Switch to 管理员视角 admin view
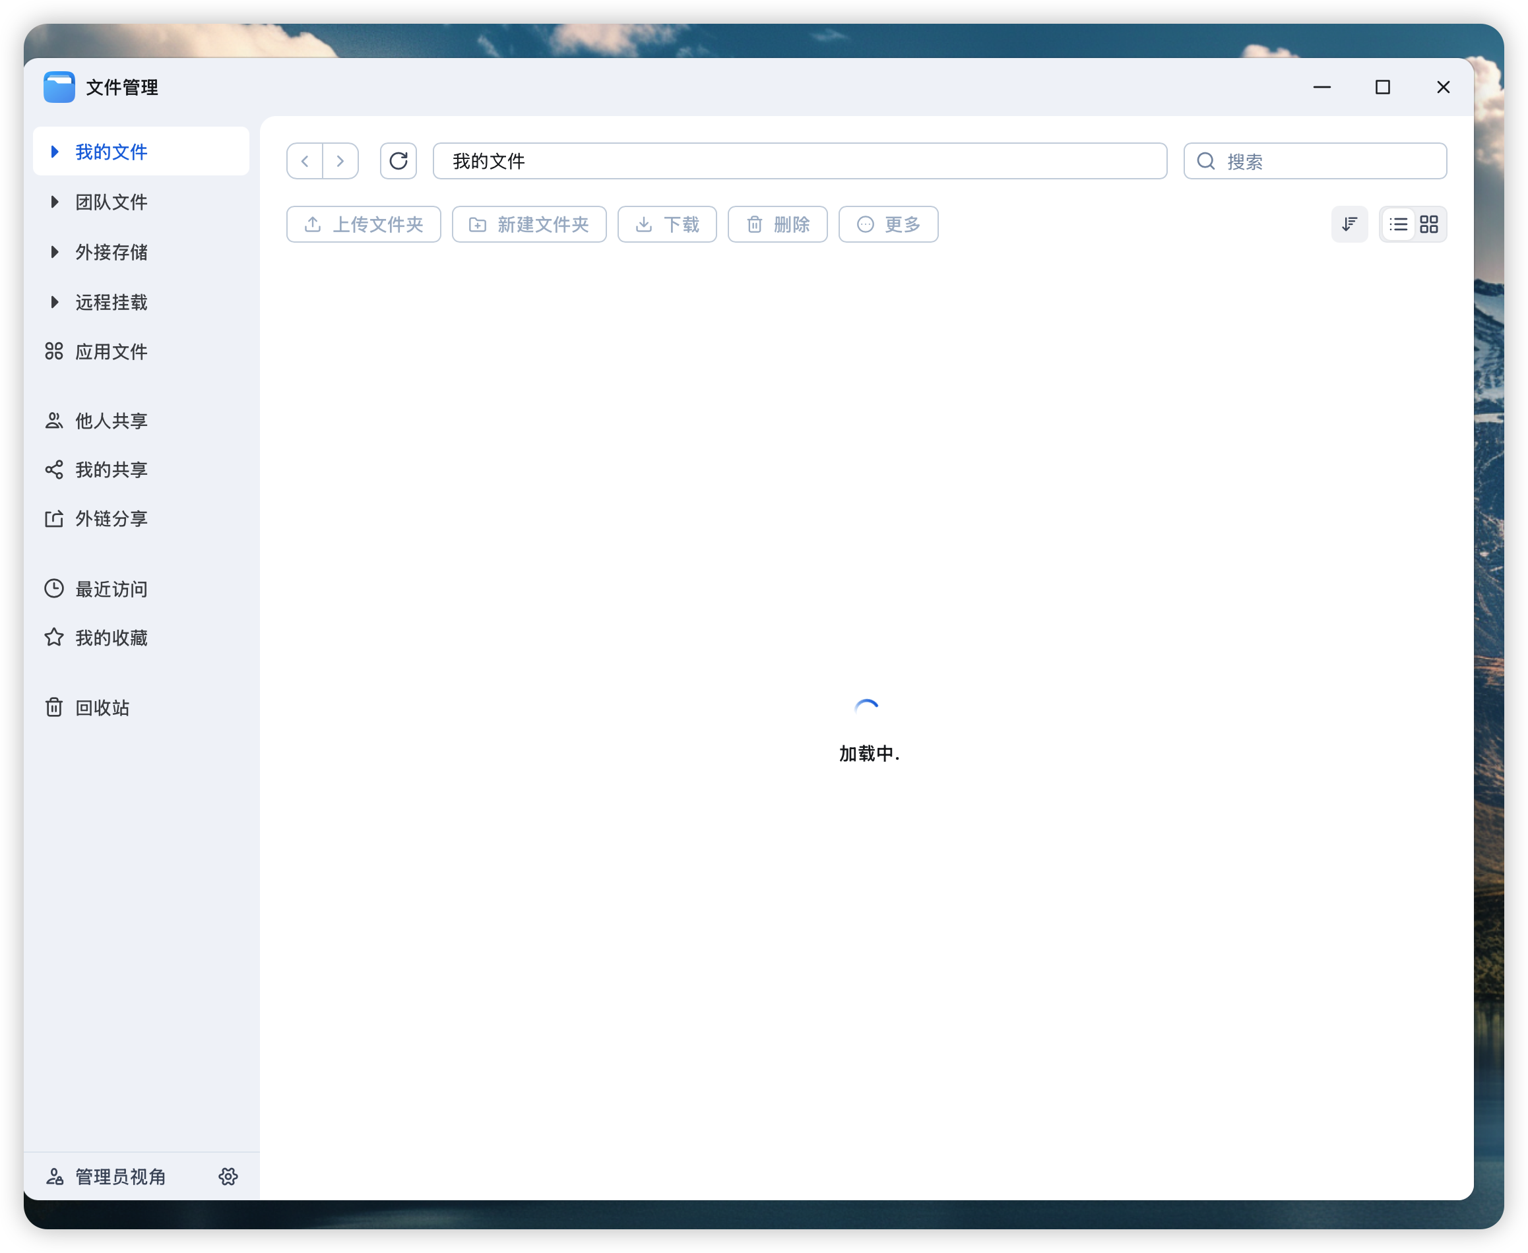Viewport: 1528px width, 1253px height. click(119, 1177)
